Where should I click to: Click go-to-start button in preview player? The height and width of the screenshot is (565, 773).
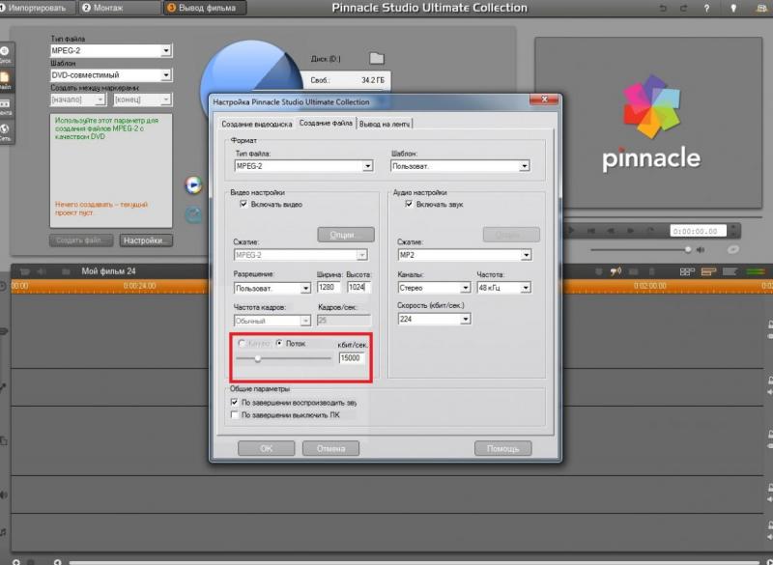591,231
